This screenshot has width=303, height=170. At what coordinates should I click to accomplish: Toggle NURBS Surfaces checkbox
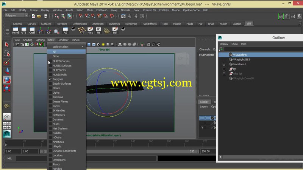tap(50, 65)
